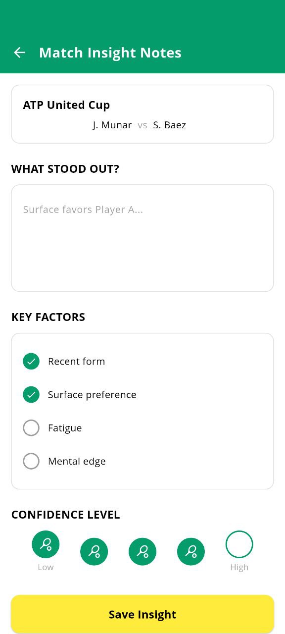Viewport: 285px width, 634px height.
Task: Tap the High label under confidence level
Action: pyautogui.click(x=239, y=567)
